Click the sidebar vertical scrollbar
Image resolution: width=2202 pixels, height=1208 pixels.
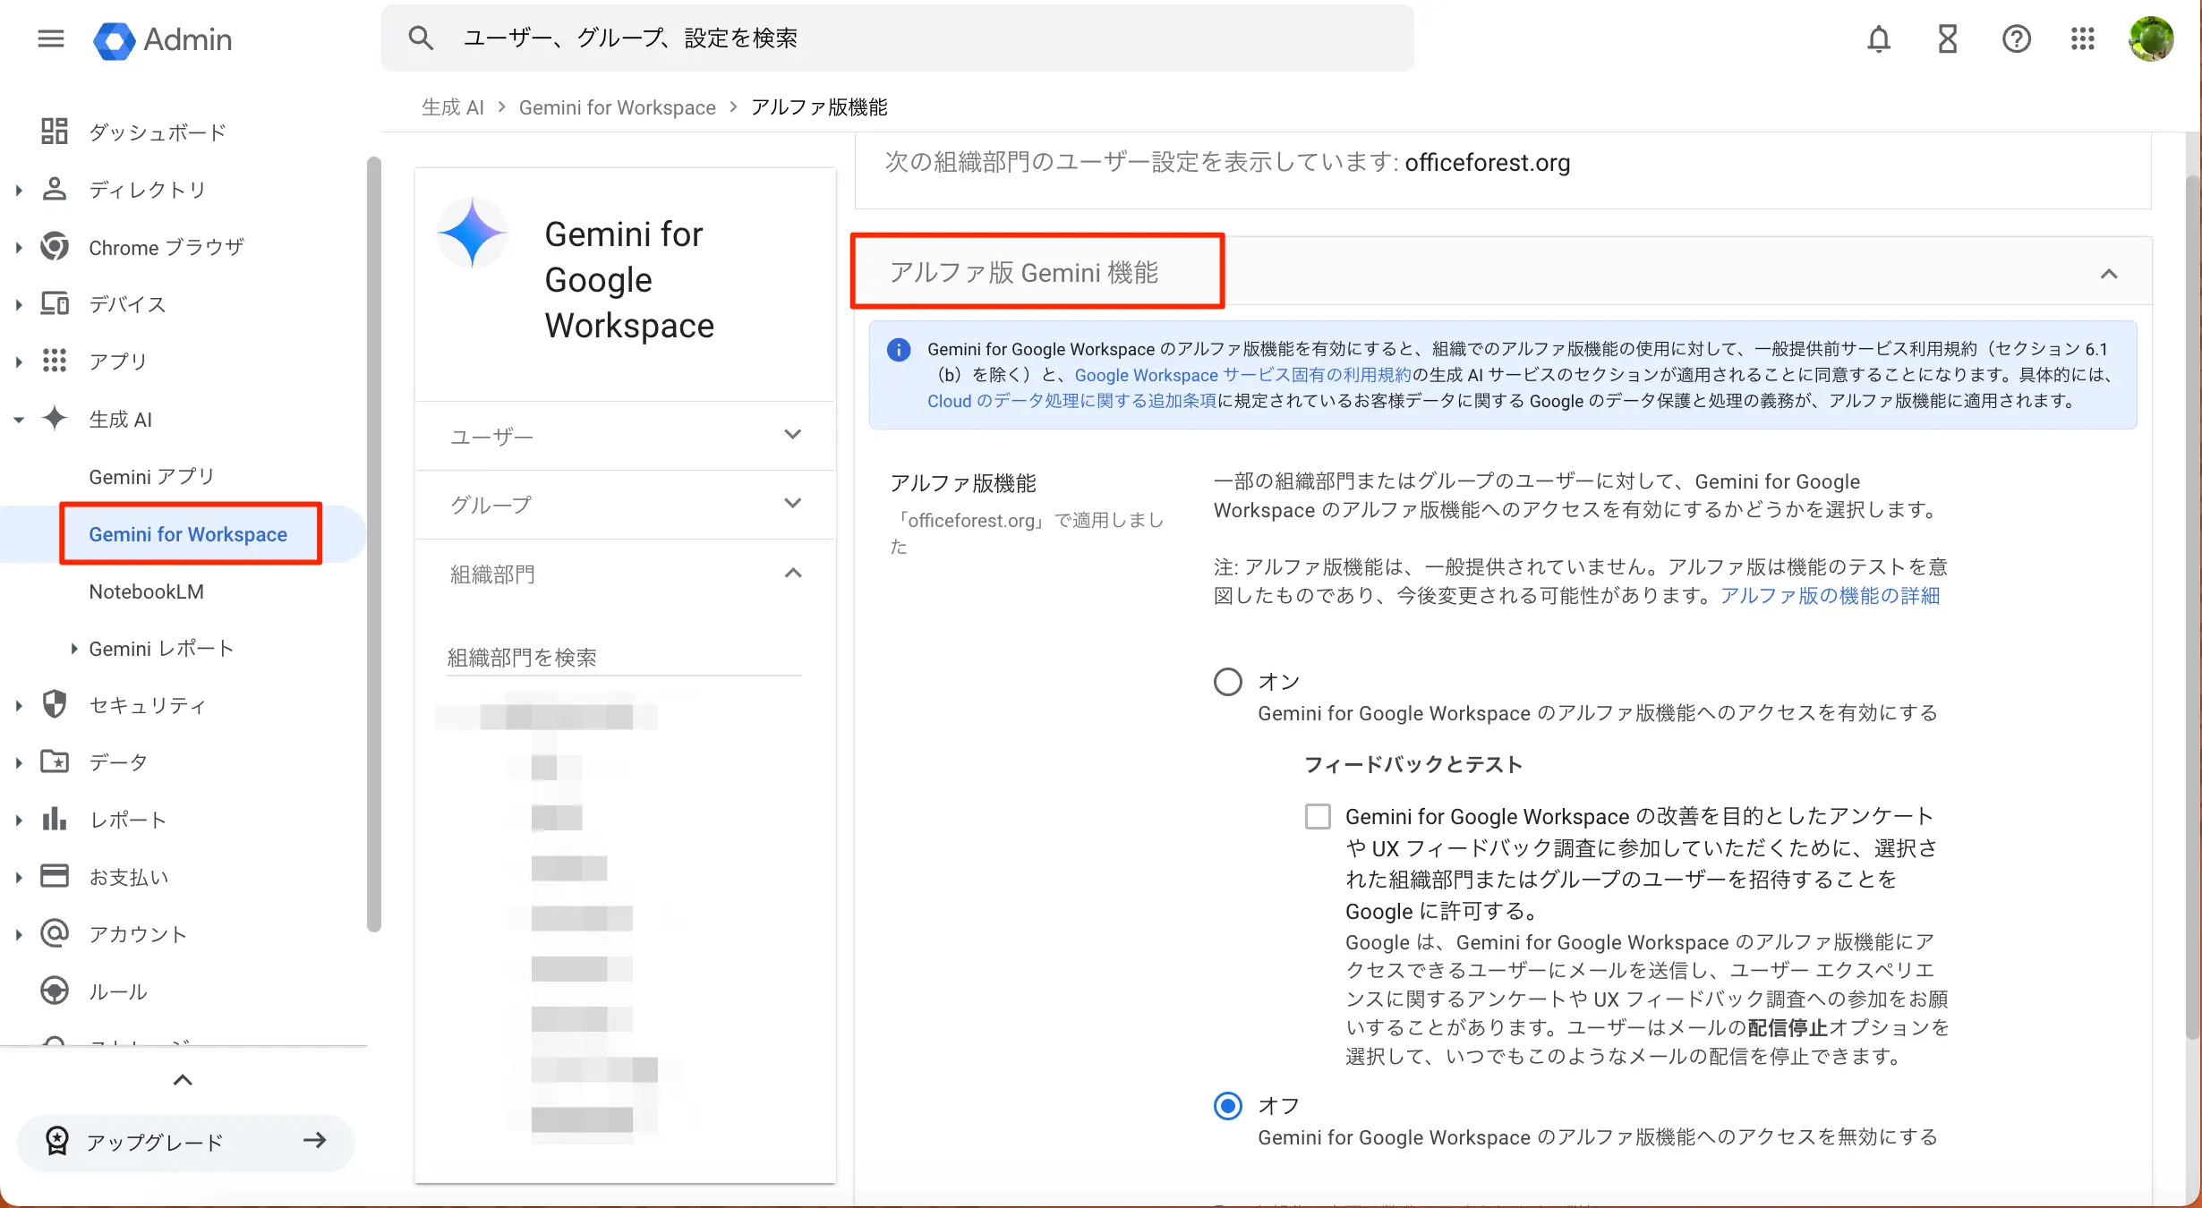tap(374, 544)
